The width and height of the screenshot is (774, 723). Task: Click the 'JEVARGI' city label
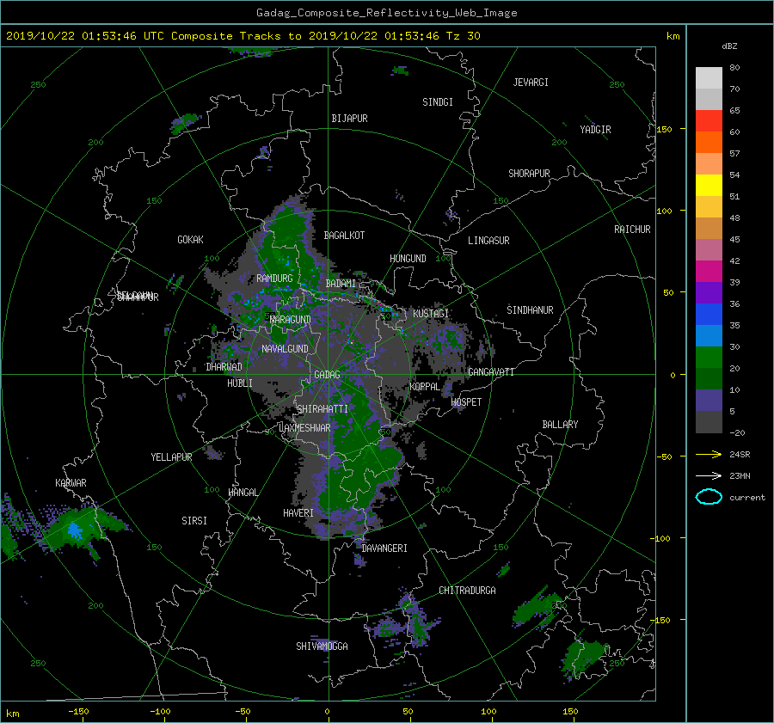point(531,83)
